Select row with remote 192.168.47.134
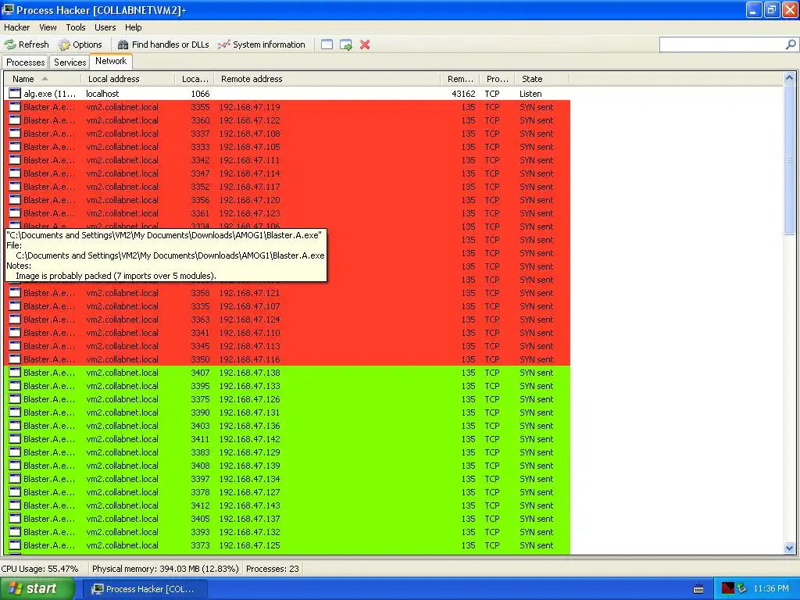The width and height of the screenshot is (800, 600). pyautogui.click(x=287, y=479)
